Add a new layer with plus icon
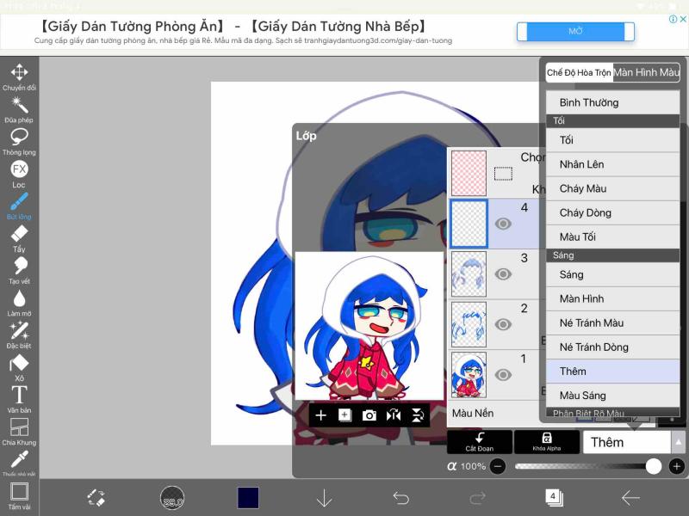The height and width of the screenshot is (516, 689). point(321,415)
